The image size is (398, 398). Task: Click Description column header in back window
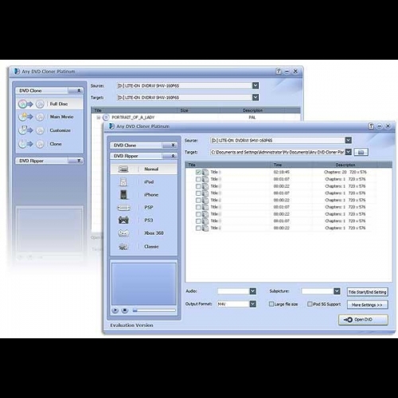tap(252, 111)
